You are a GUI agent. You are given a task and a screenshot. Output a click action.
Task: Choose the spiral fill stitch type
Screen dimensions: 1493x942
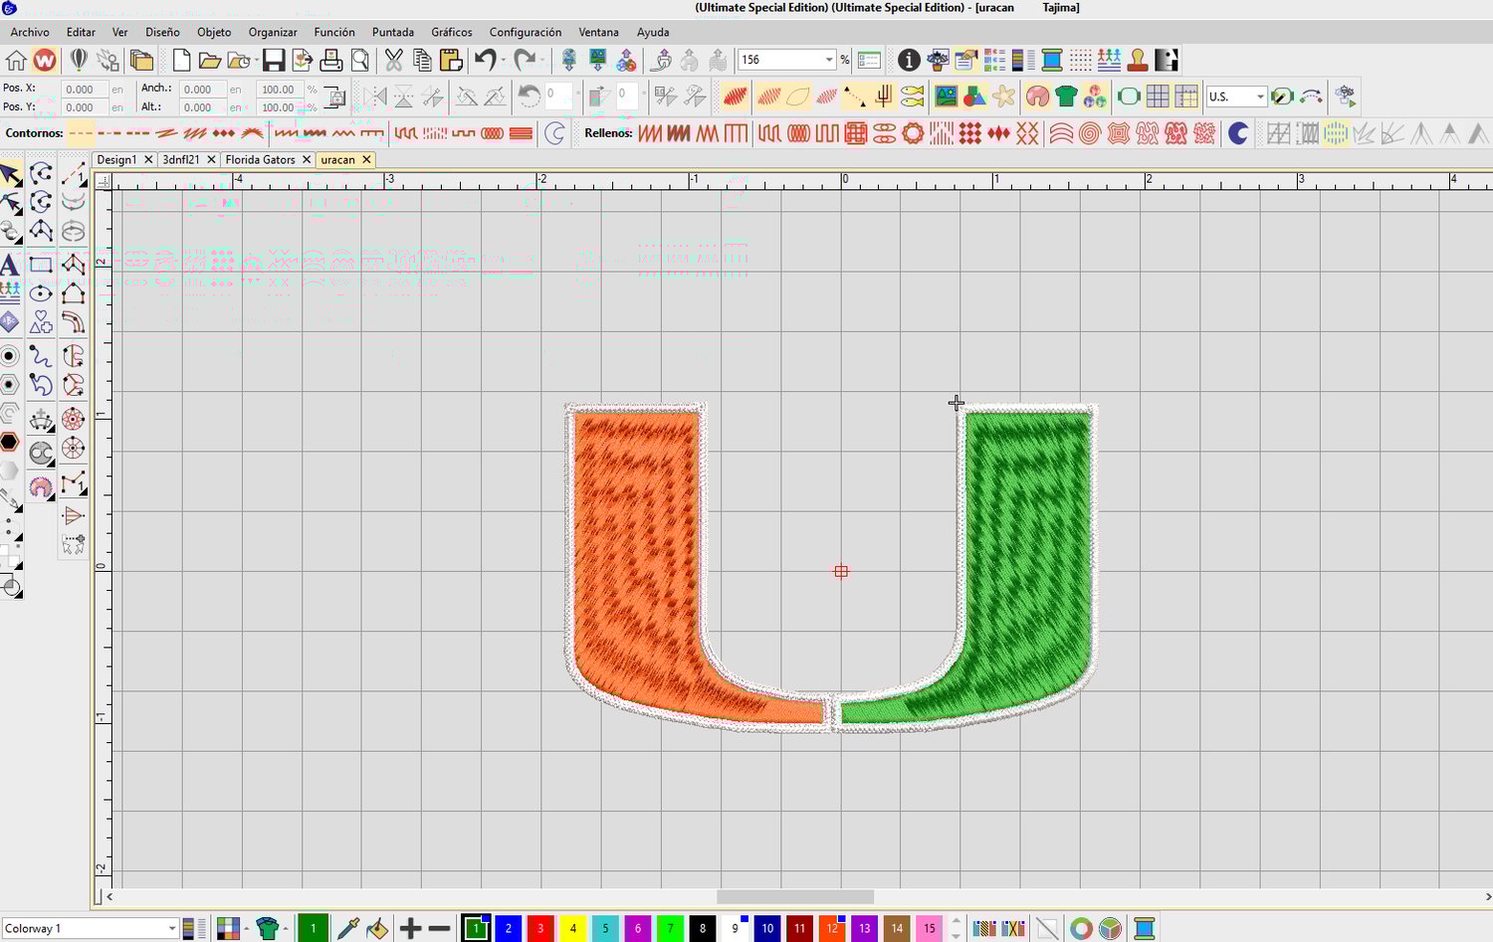[x=1090, y=132]
